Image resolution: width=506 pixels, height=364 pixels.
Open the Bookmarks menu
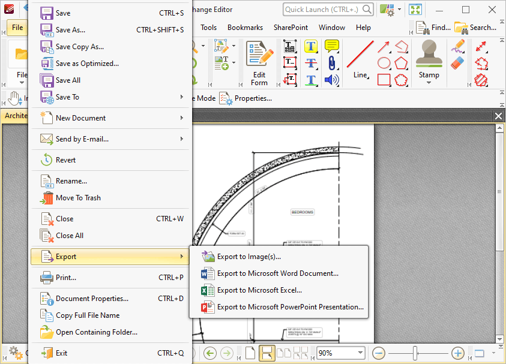(x=245, y=28)
